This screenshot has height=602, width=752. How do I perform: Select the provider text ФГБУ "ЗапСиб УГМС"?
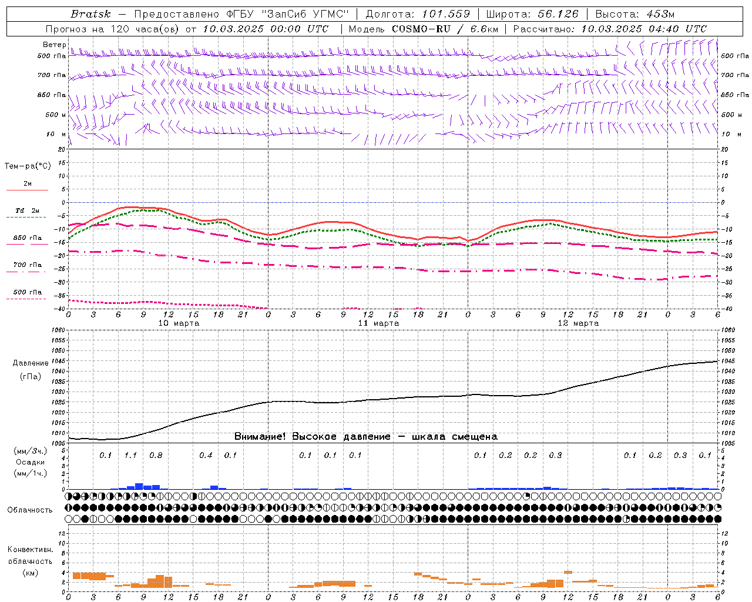(287, 14)
